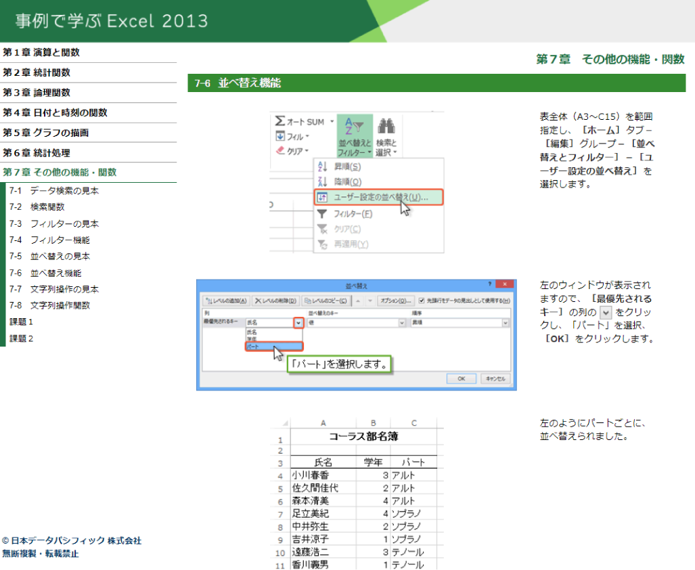Click the 検索と選択 binoculars icon
The height and width of the screenshot is (570, 695).
click(x=386, y=127)
